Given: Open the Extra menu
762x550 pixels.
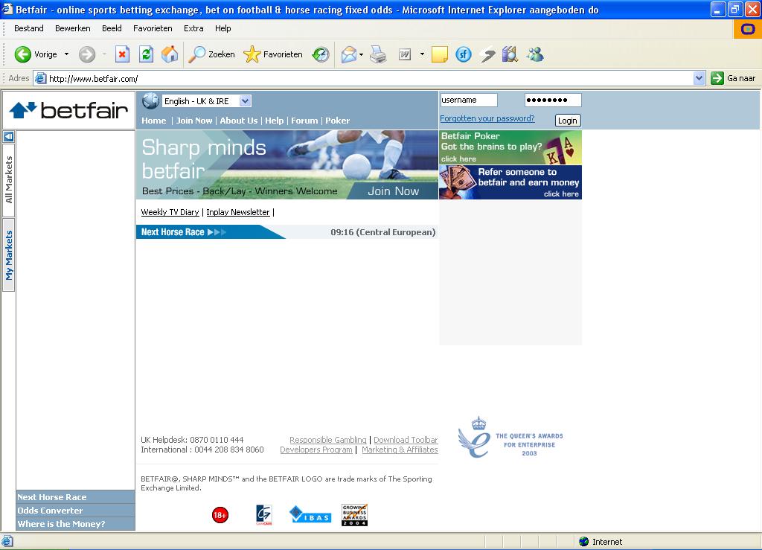Looking at the screenshot, I should click(193, 28).
